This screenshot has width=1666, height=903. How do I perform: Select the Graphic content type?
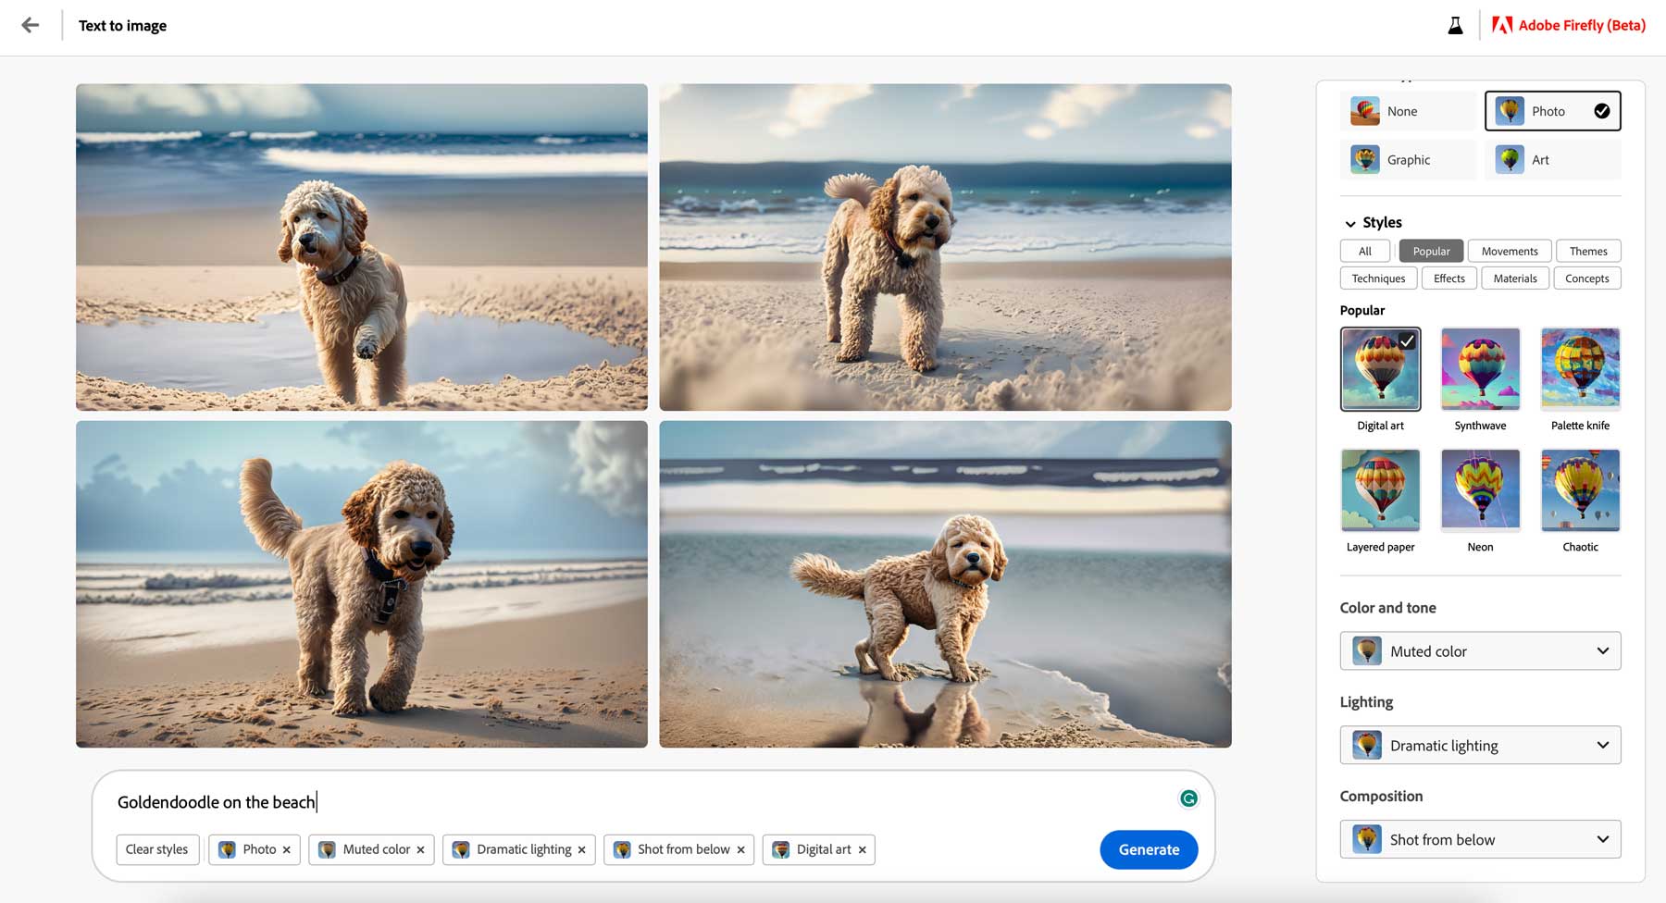tap(1407, 160)
